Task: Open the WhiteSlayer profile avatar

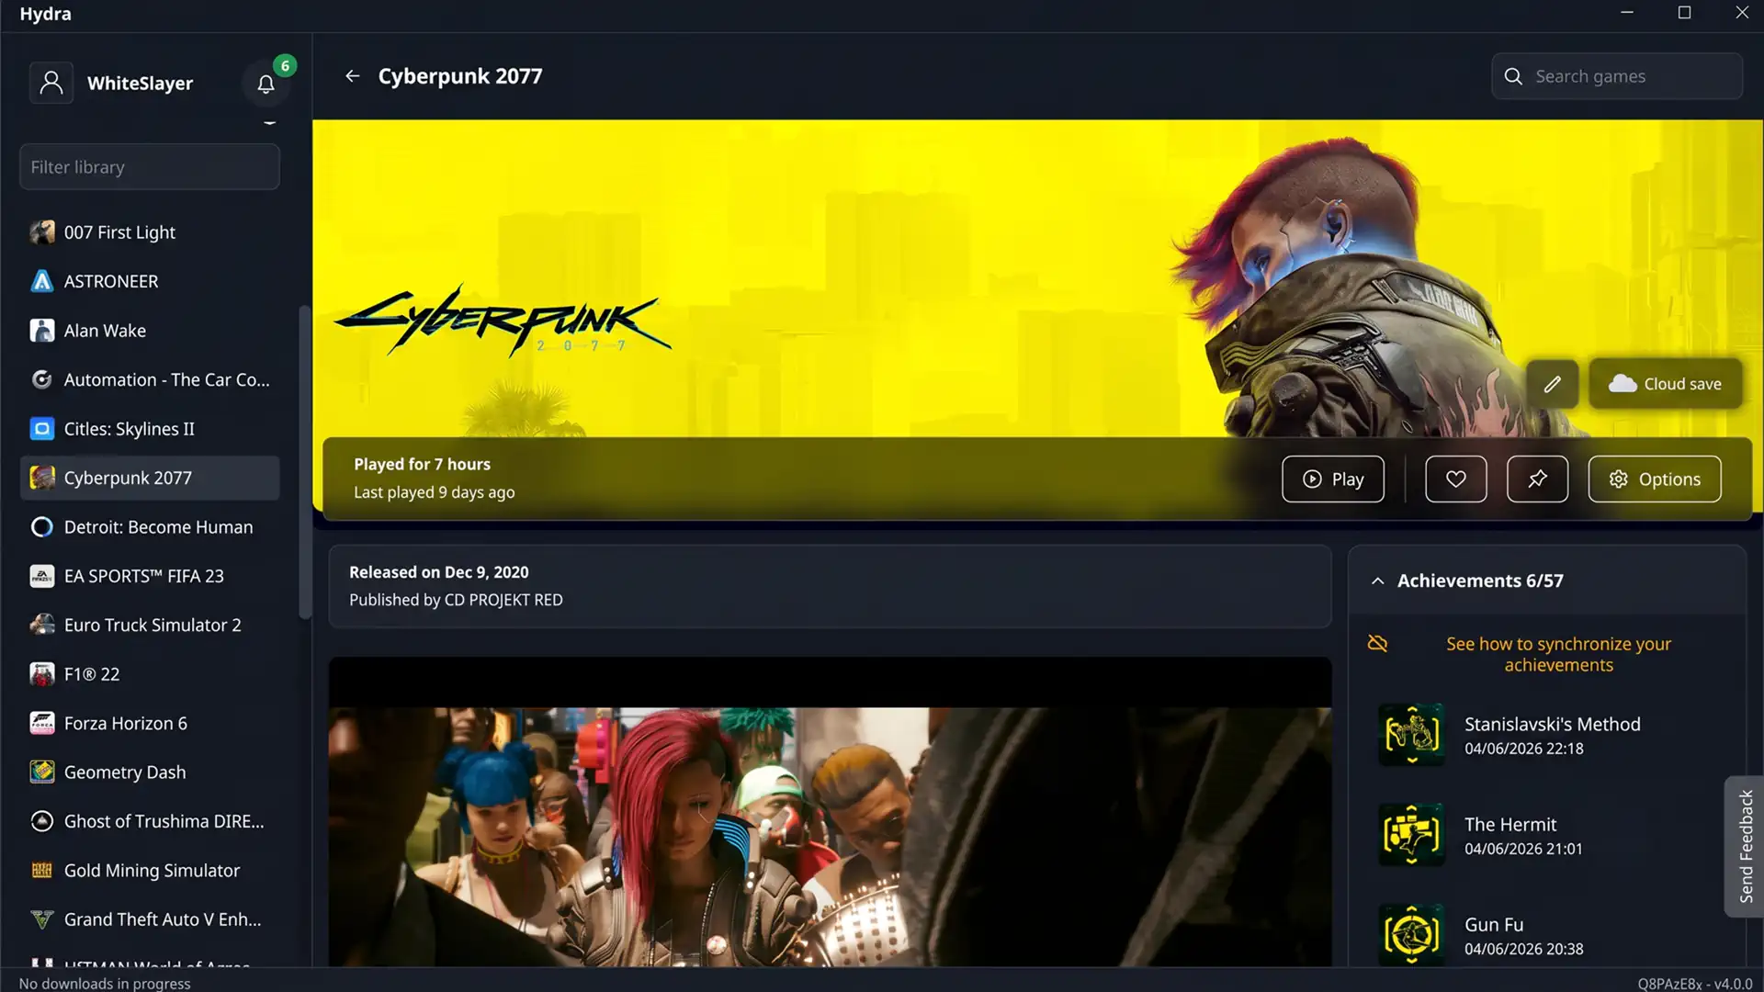Action: pyautogui.click(x=51, y=83)
